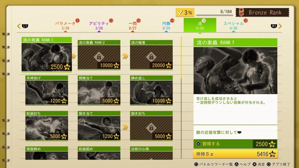Select the 締め返し skill costing 10000
299x168 pixels.
click(151, 90)
